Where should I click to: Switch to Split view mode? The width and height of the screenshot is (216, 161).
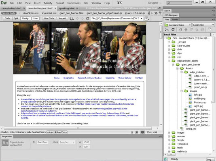(16, 19)
